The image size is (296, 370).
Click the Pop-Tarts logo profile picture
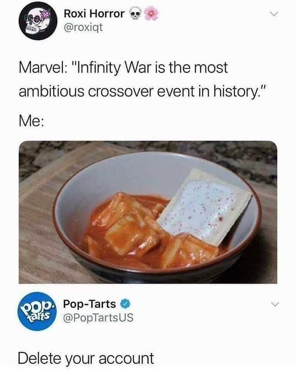click(x=37, y=311)
